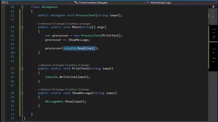218x122 pixels.
Task: Open '0 authors, 0 changes' above Main
Action: [79, 24]
